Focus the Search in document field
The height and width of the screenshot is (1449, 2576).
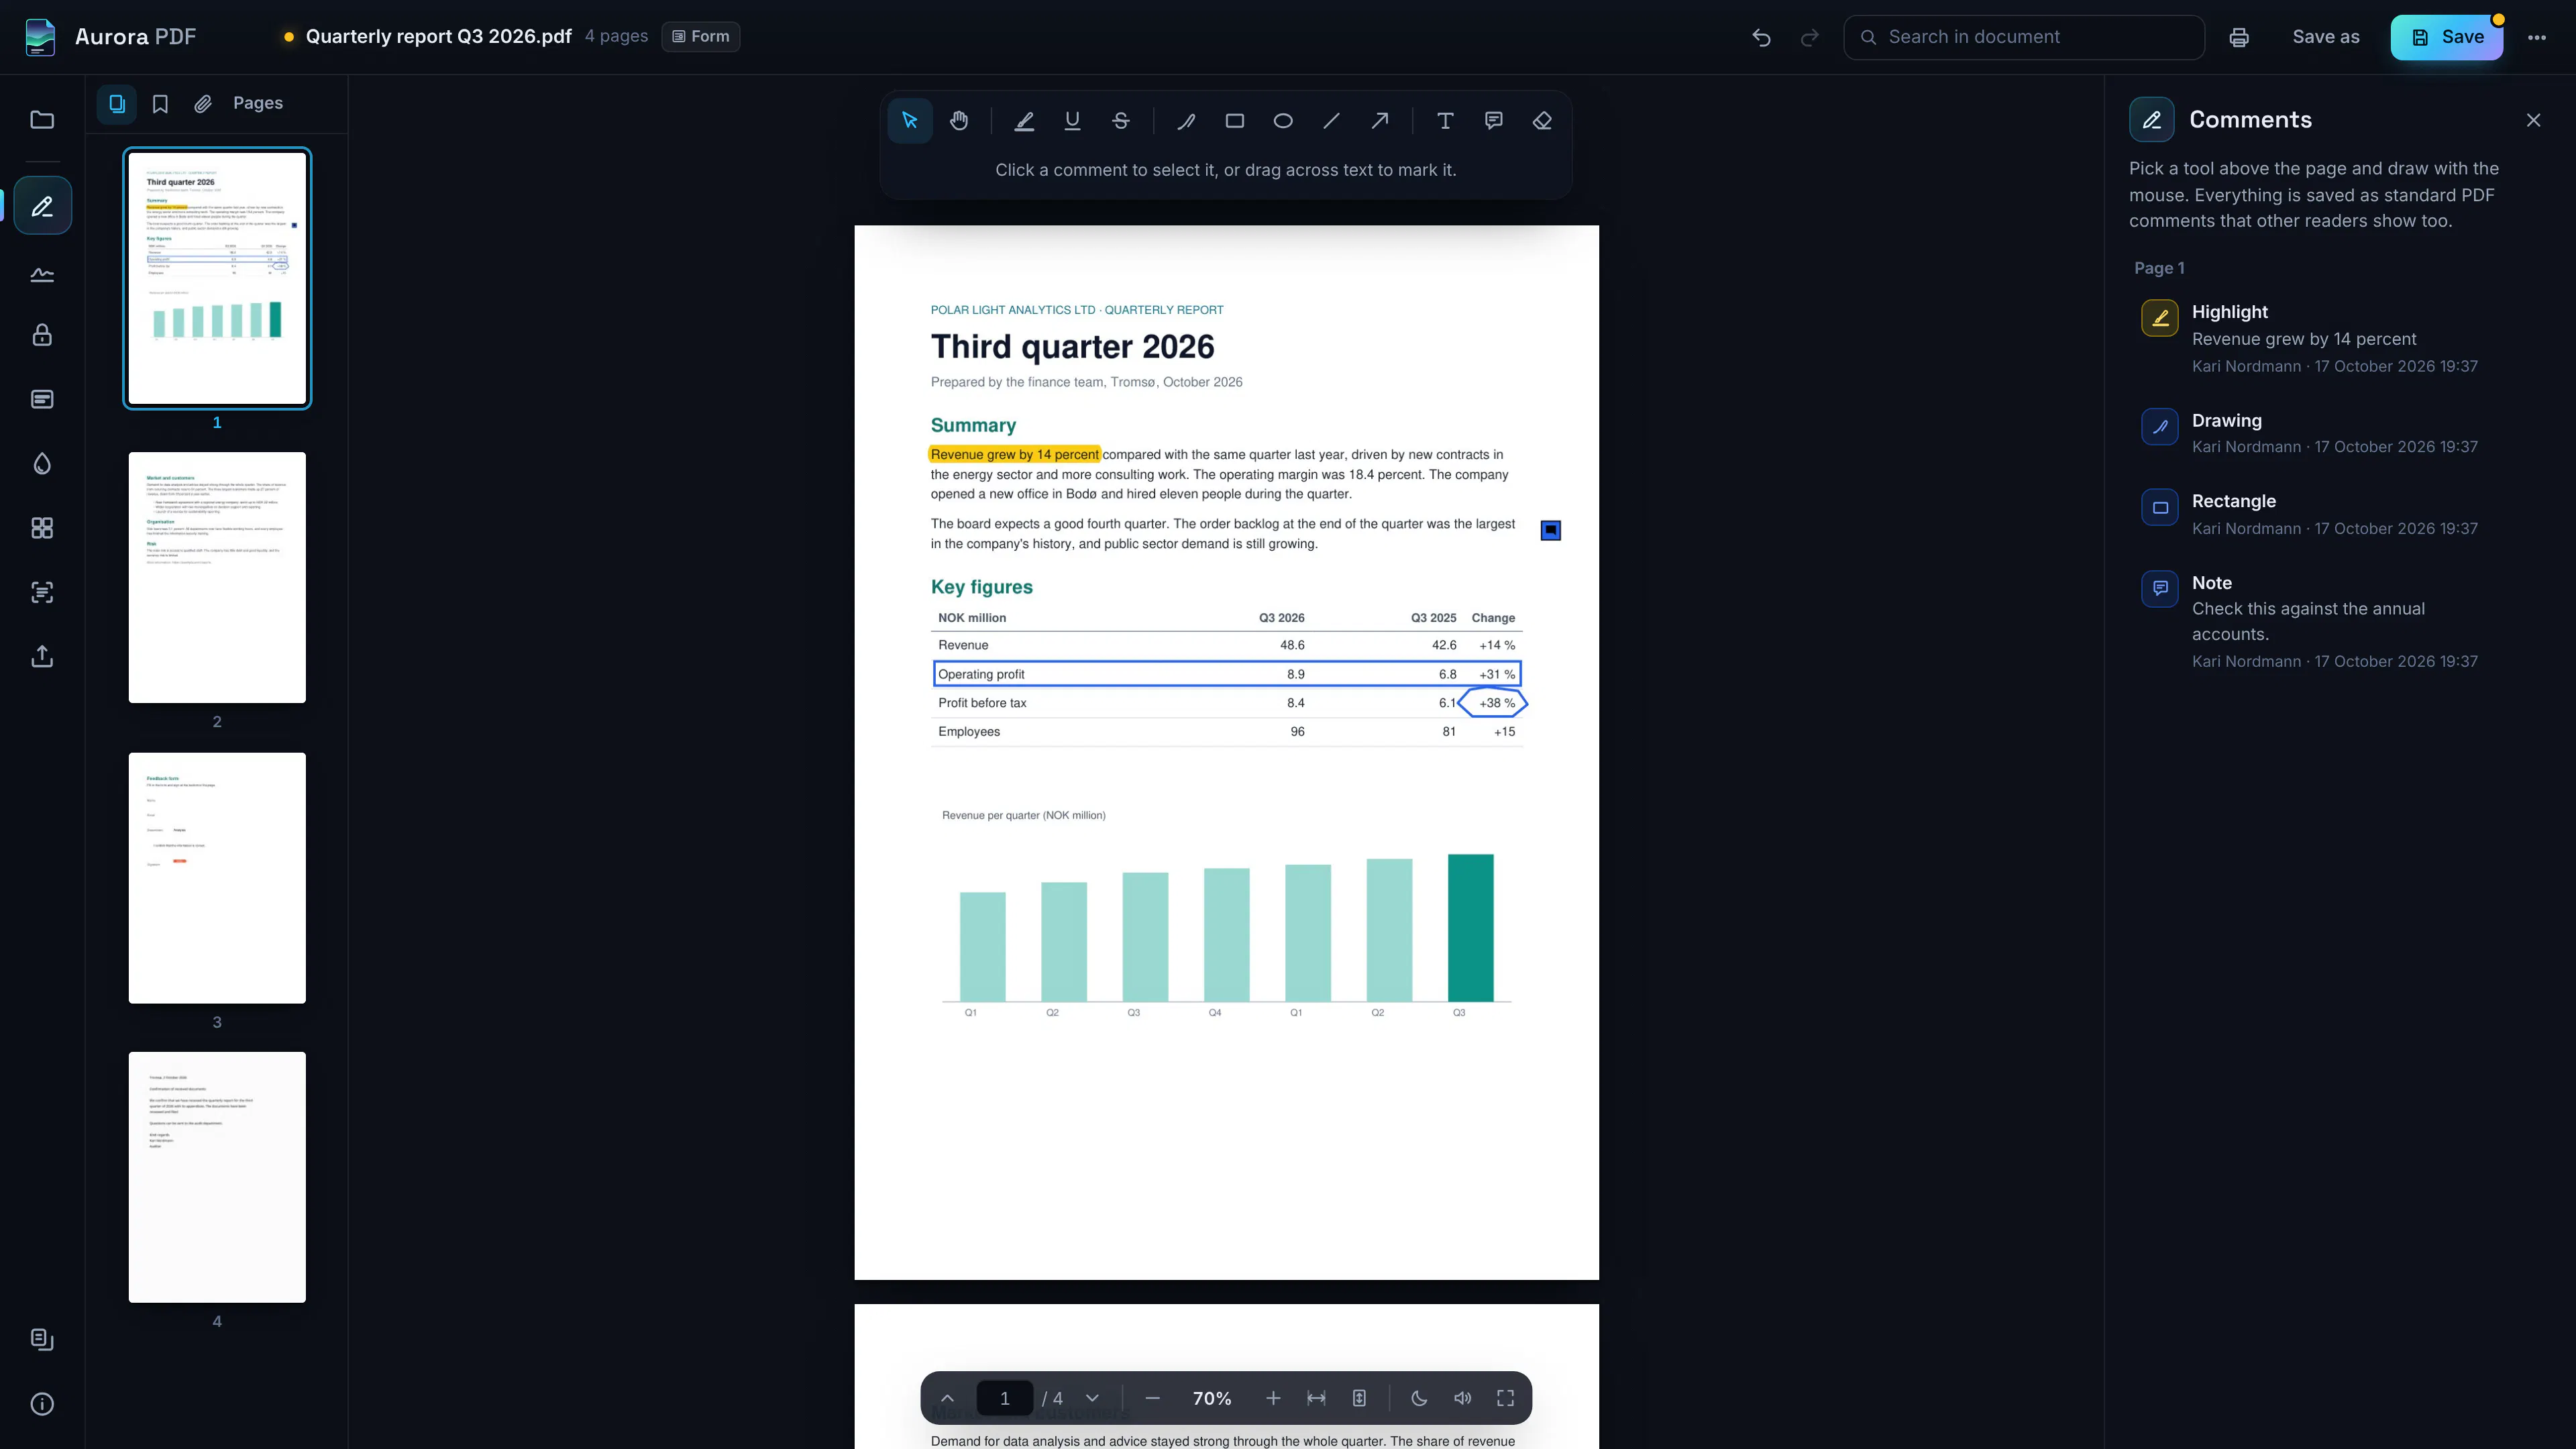tap(2024, 37)
